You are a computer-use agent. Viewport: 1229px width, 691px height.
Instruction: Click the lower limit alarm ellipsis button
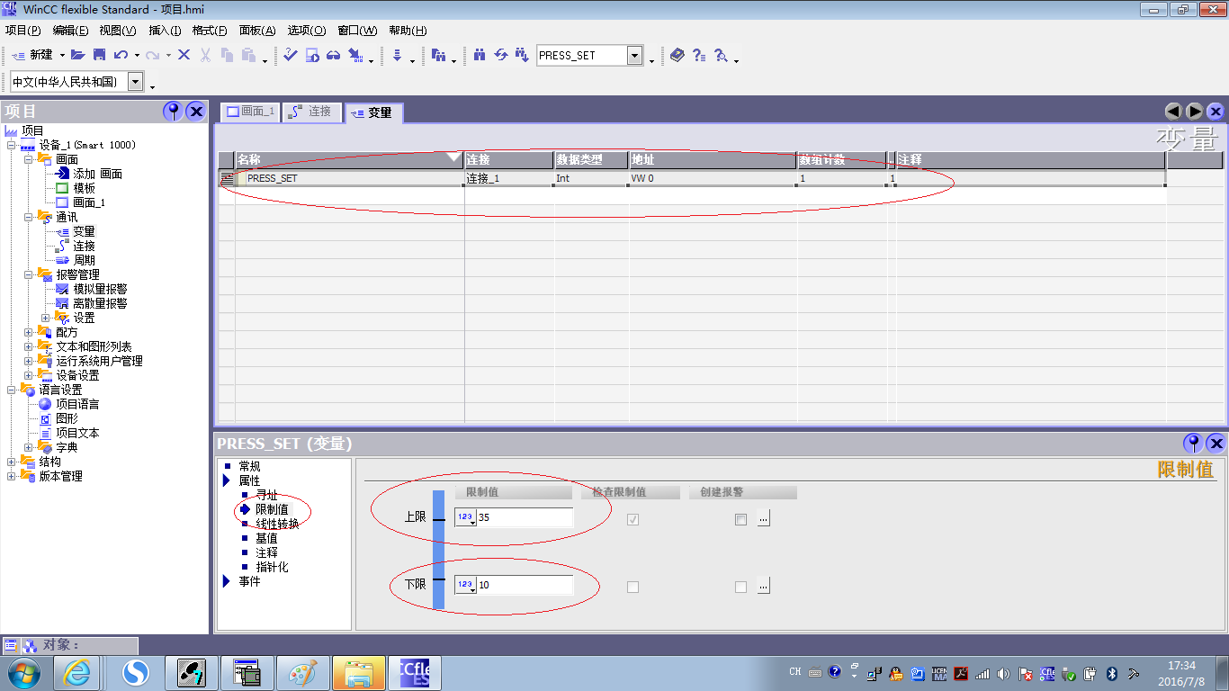coord(764,586)
